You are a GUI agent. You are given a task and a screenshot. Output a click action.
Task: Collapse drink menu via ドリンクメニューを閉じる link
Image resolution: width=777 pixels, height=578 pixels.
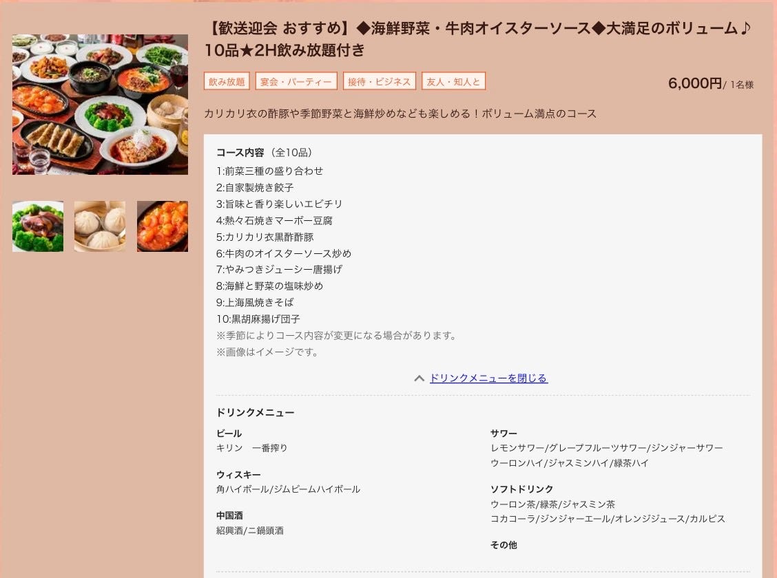click(488, 378)
